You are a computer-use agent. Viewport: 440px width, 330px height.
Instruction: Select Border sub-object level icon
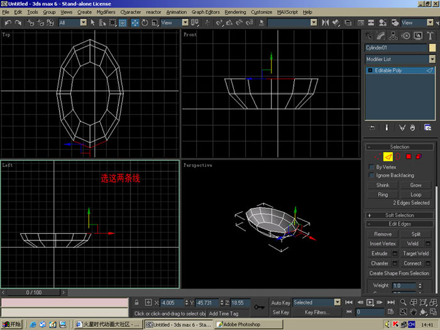tap(398, 157)
